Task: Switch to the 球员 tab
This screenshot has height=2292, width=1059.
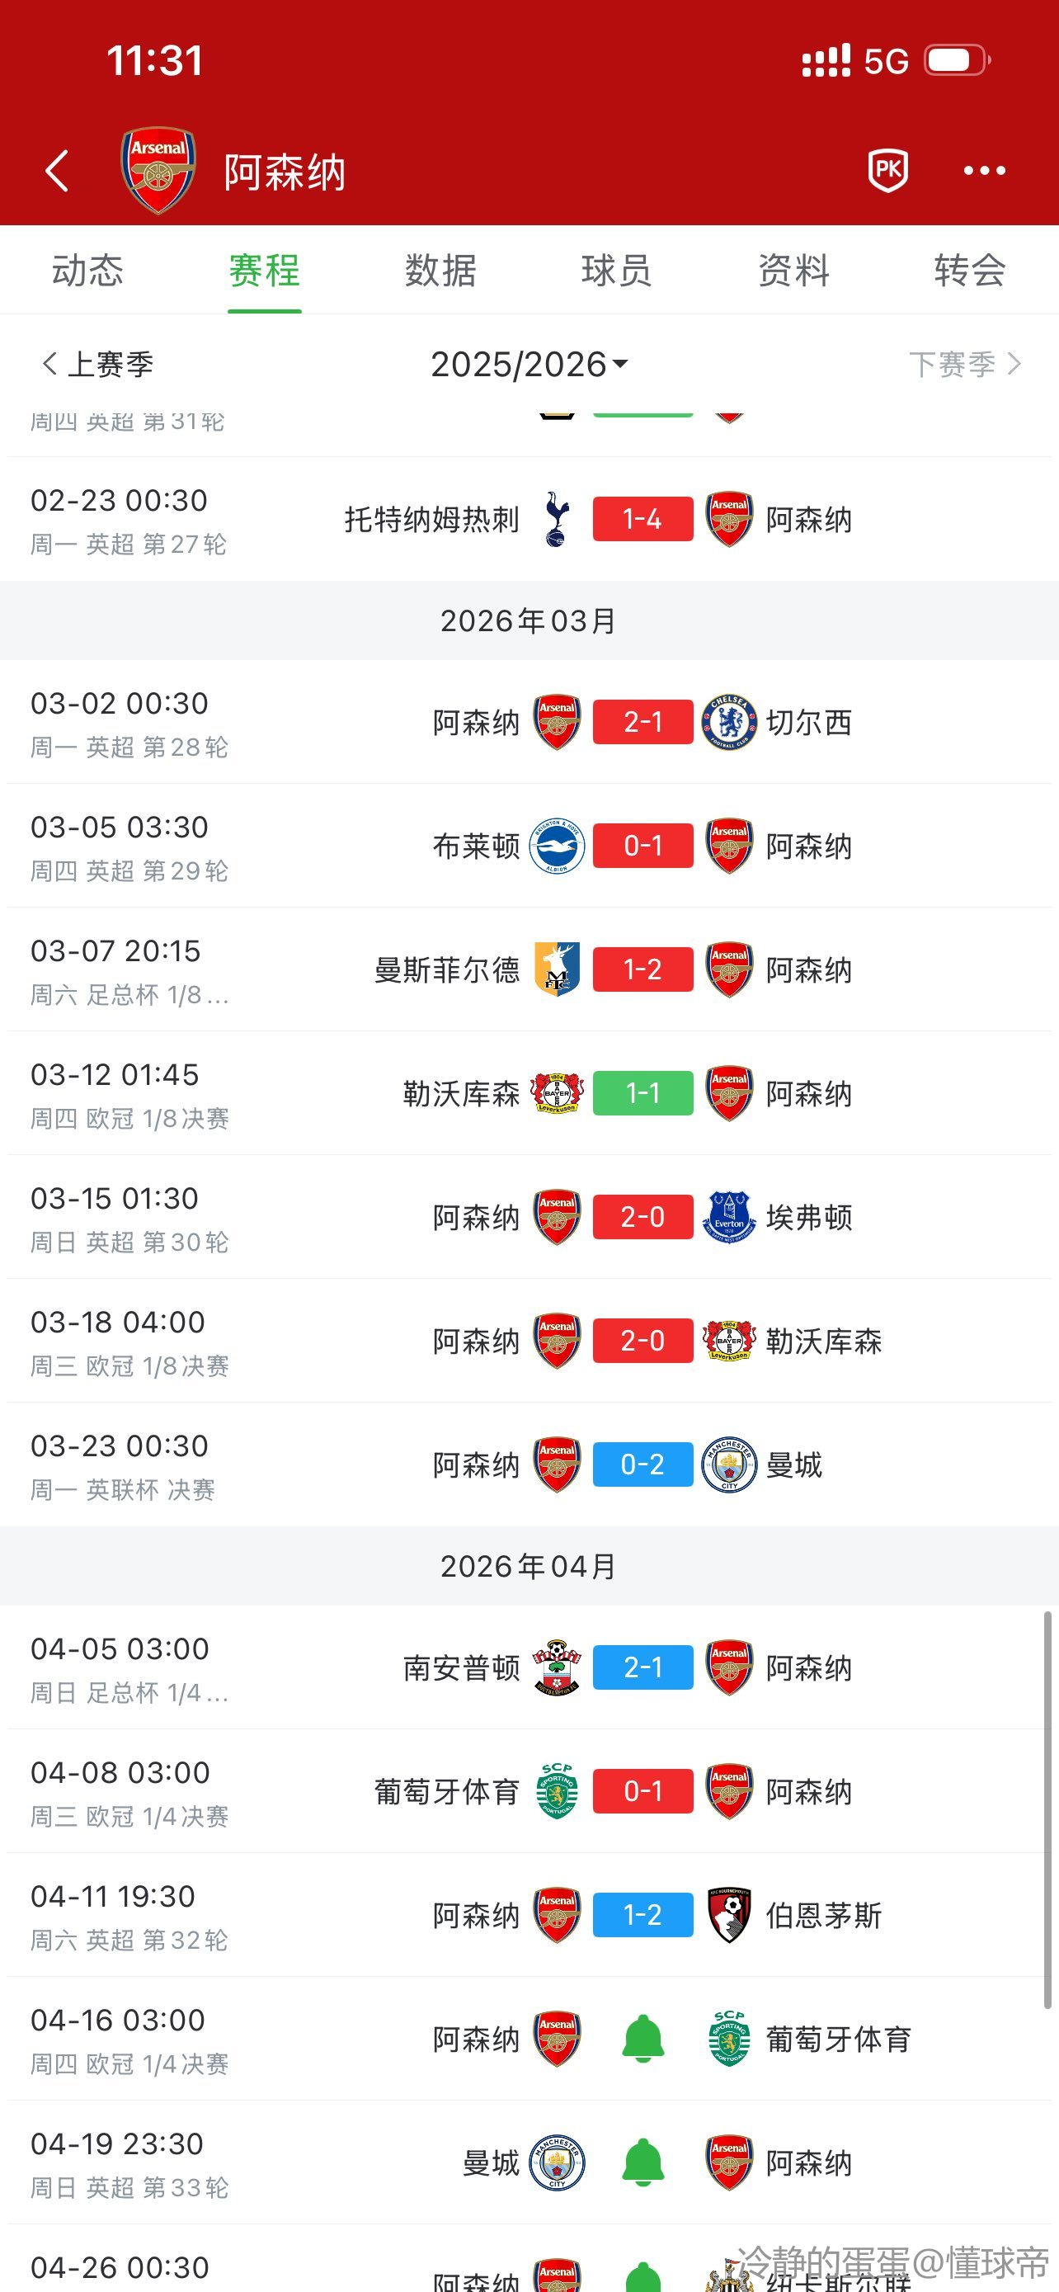Action: coord(617,271)
